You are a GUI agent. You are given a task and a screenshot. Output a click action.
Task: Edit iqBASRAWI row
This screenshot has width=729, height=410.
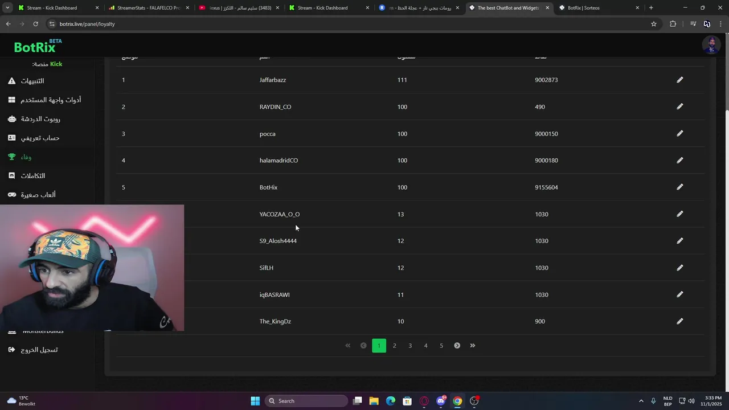click(x=679, y=294)
